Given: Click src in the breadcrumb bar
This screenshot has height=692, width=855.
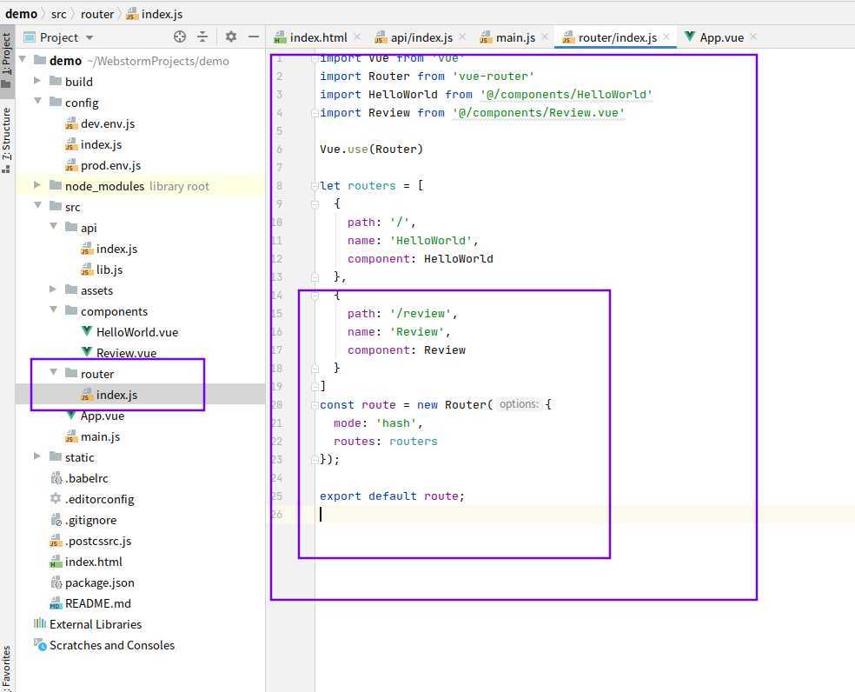Looking at the screenshot, I should [58, 14].
